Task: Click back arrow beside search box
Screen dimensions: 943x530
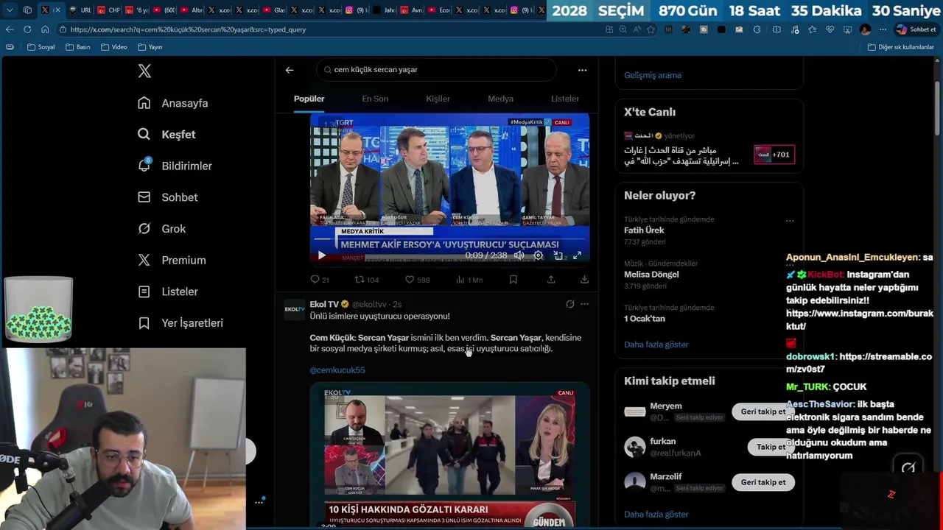Action: pos(290,70)
